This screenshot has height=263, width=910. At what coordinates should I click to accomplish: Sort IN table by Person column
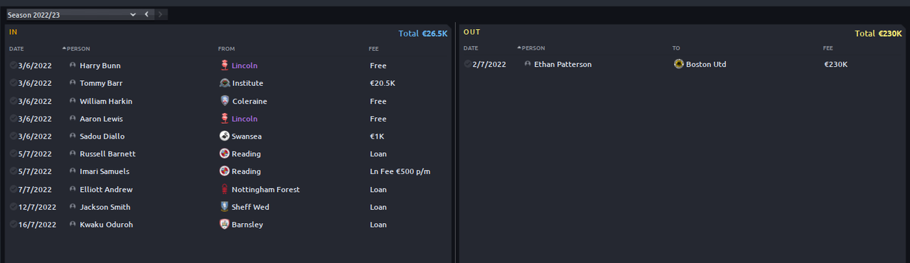click(x=78, y=48)
